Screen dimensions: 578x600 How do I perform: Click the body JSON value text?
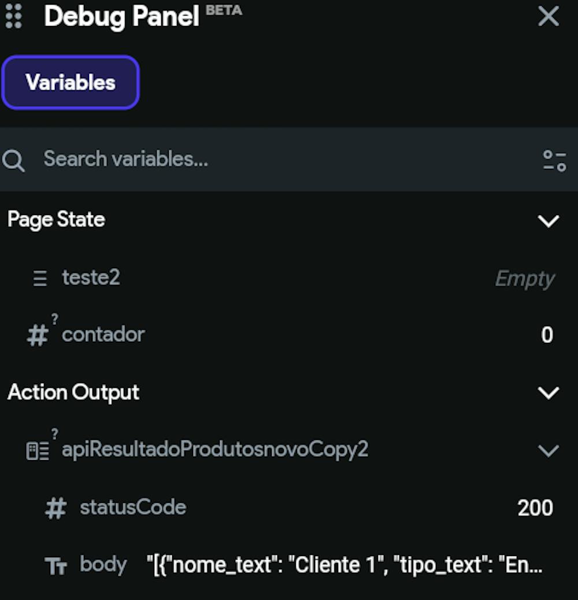click(345, 565)
